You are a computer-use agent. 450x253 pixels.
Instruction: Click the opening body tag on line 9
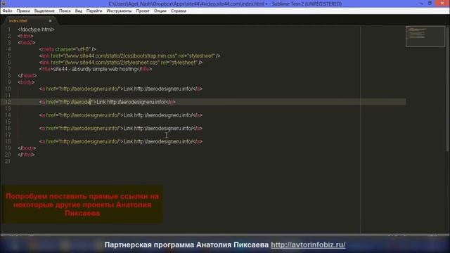click(x=26, y=82)
